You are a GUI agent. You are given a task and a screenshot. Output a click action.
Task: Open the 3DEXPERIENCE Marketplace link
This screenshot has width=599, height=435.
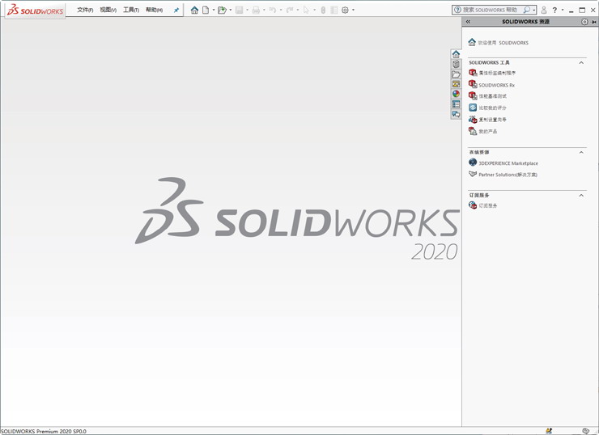click(503, 163)
